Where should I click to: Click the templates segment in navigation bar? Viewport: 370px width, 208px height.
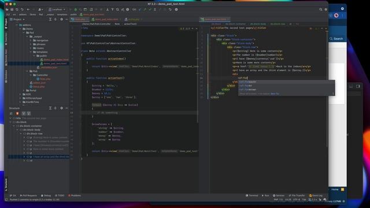[62, 14]
